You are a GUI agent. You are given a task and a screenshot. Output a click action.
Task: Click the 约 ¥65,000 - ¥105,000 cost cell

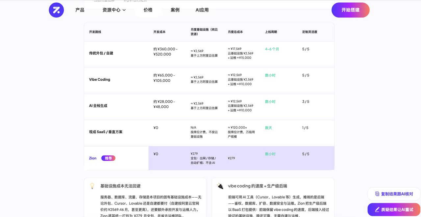pos(164,78)
